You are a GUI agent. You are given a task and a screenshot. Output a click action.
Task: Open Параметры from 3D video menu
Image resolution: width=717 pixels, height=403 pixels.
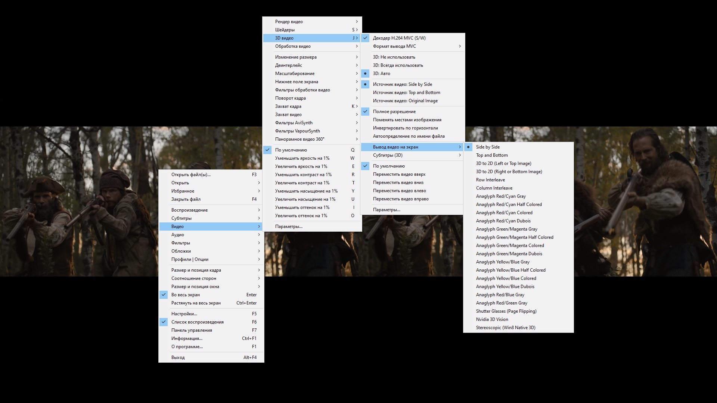coord(387,209)
